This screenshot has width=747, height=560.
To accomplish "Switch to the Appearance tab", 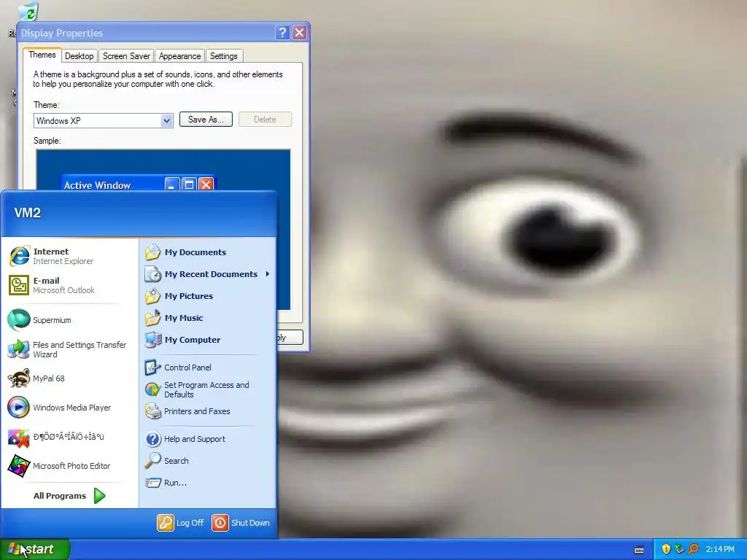I will click(x=179, y=56).
